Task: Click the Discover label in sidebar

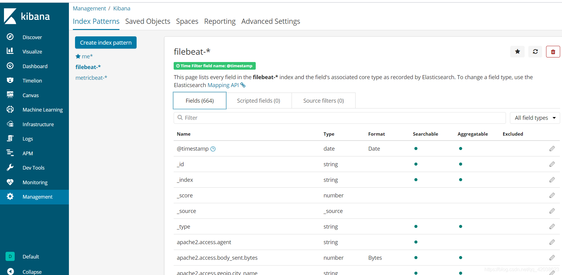Action: point(32,37)
